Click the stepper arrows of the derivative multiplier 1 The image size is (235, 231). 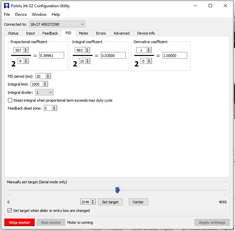click(x=149, y=50)
